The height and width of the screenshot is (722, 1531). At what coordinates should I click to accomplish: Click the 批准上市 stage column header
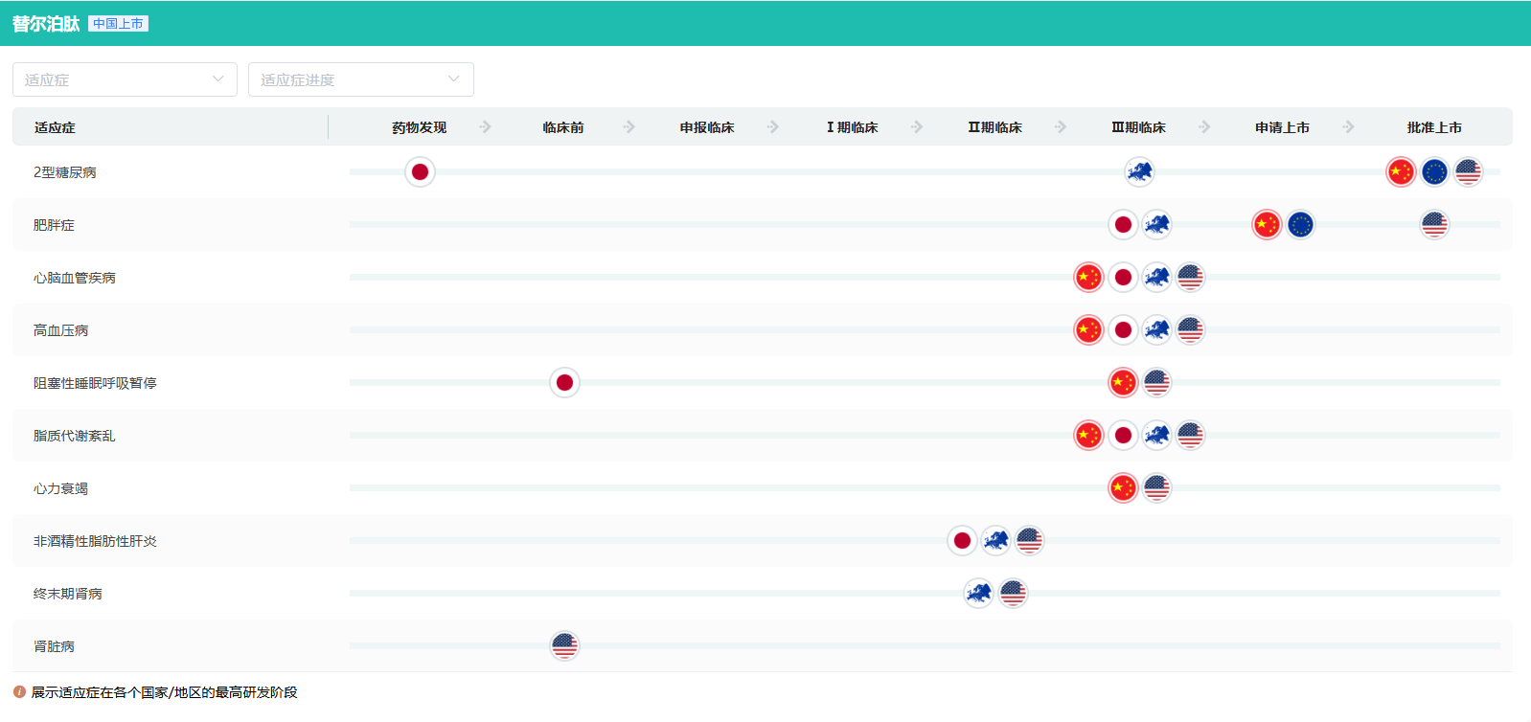click(1434, 127)
